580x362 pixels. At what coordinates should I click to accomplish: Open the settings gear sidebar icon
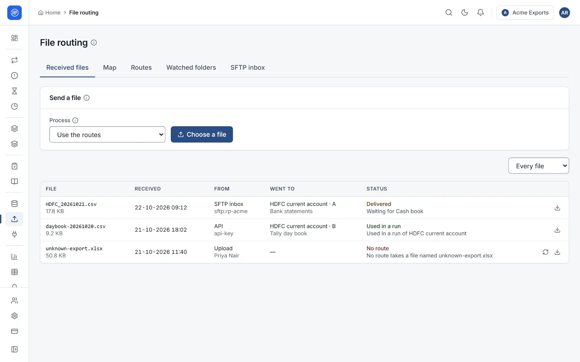[15, 316]
